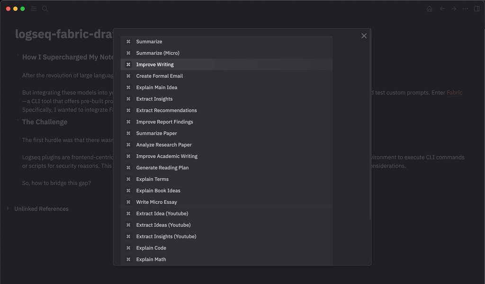Select Extract Insights (Youtube) entry
This screenshot has width=485, height=284.
(226, 236)
